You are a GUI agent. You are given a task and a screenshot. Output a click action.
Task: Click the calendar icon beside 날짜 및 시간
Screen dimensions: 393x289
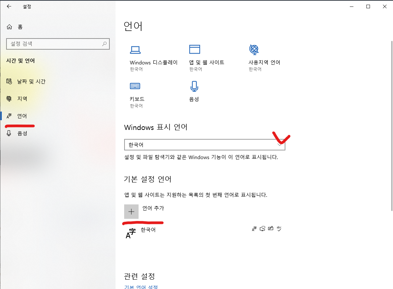[9, 81]
